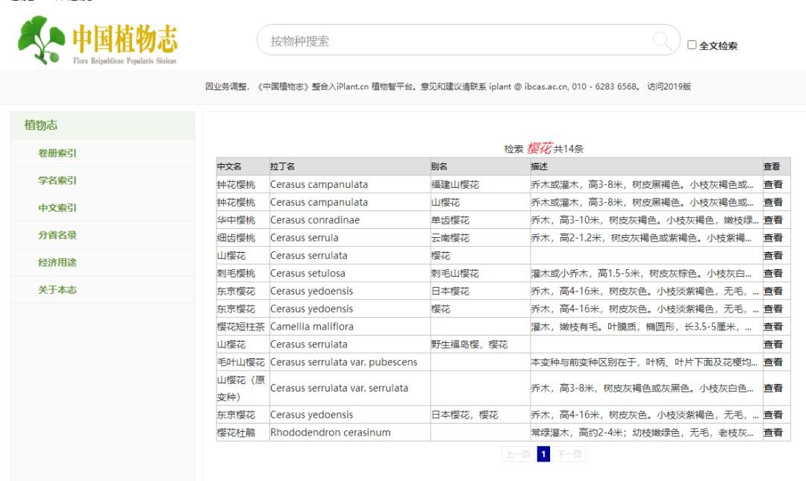
Task: View details for Rhododendron cerasinum row
Action: (x=773, y=433)
